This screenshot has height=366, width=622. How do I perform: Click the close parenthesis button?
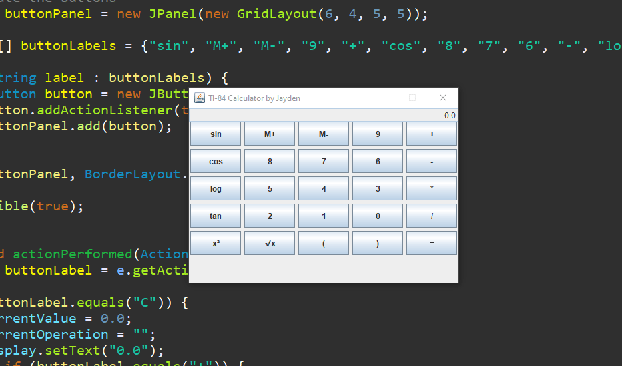[x=378, y=243]
